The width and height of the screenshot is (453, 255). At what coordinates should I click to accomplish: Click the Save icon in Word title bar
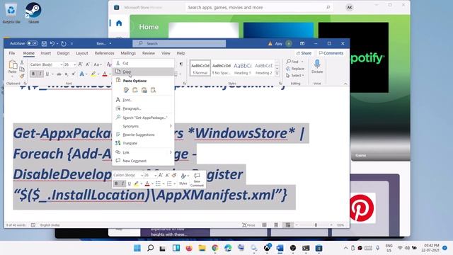[44, 44]
